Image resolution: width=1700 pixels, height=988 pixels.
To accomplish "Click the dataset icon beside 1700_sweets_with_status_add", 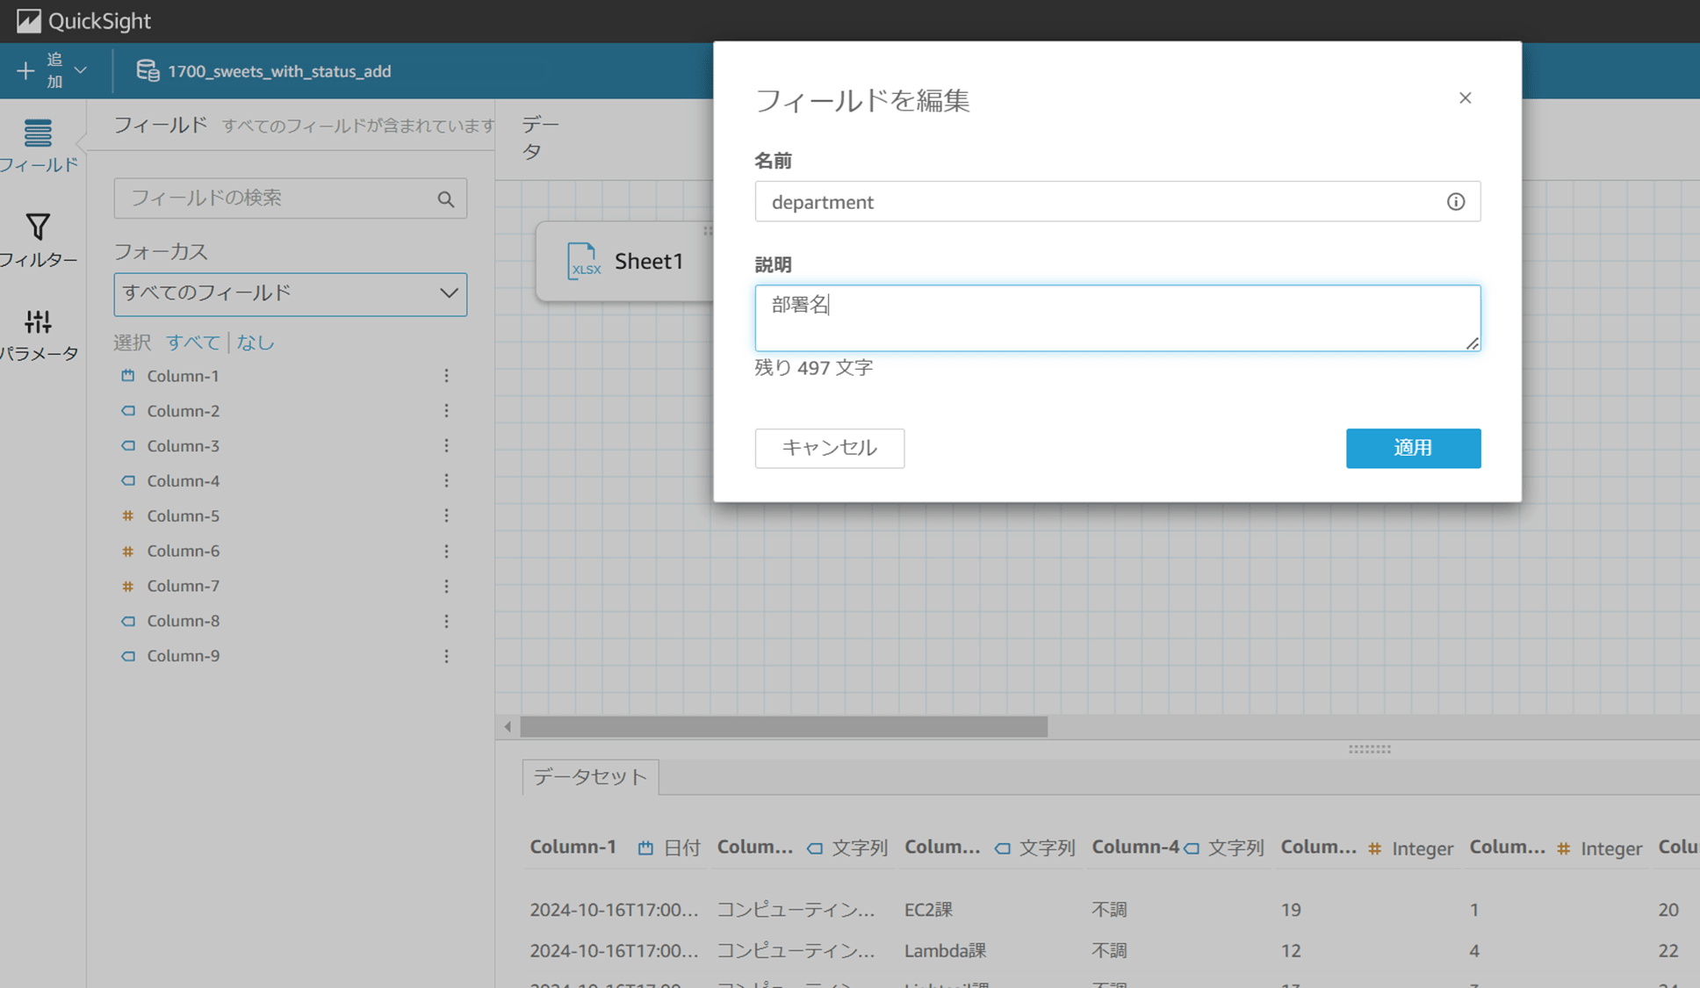I will click(x=148, y=70).
